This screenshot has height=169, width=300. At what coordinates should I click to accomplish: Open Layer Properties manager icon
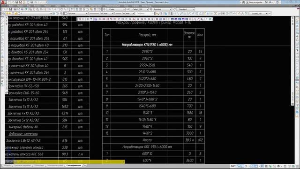(x=3, y=14)
